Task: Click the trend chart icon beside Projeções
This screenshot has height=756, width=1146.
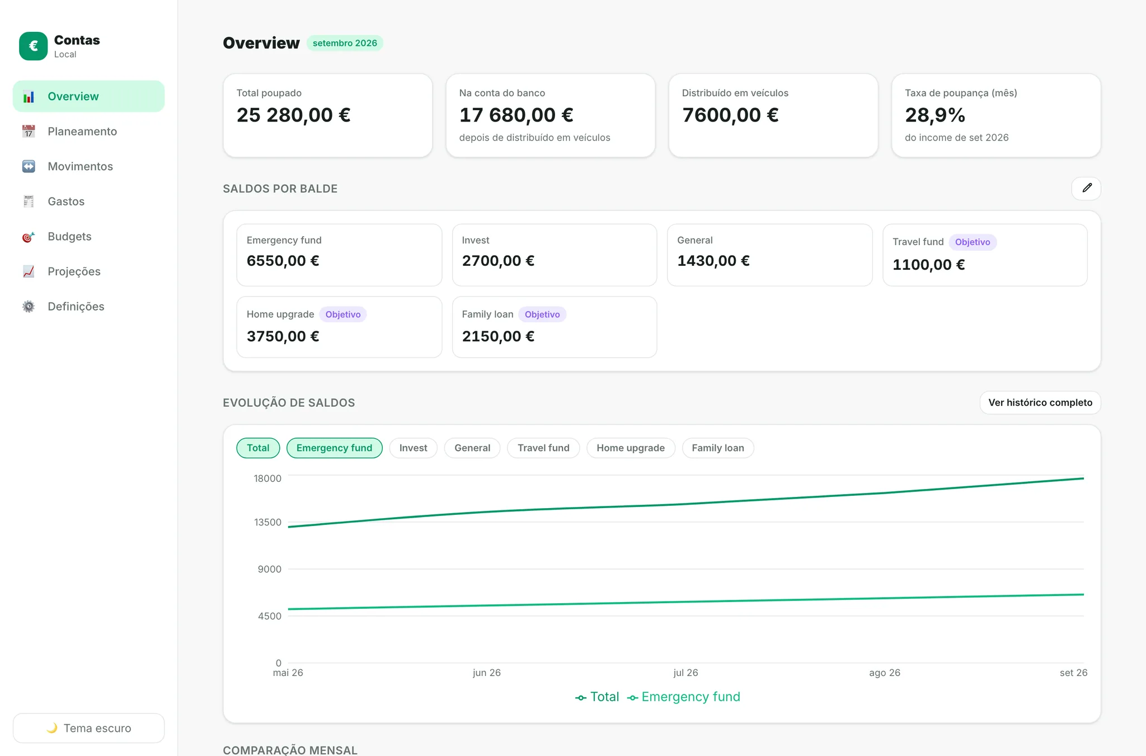Action: point(29,271)
